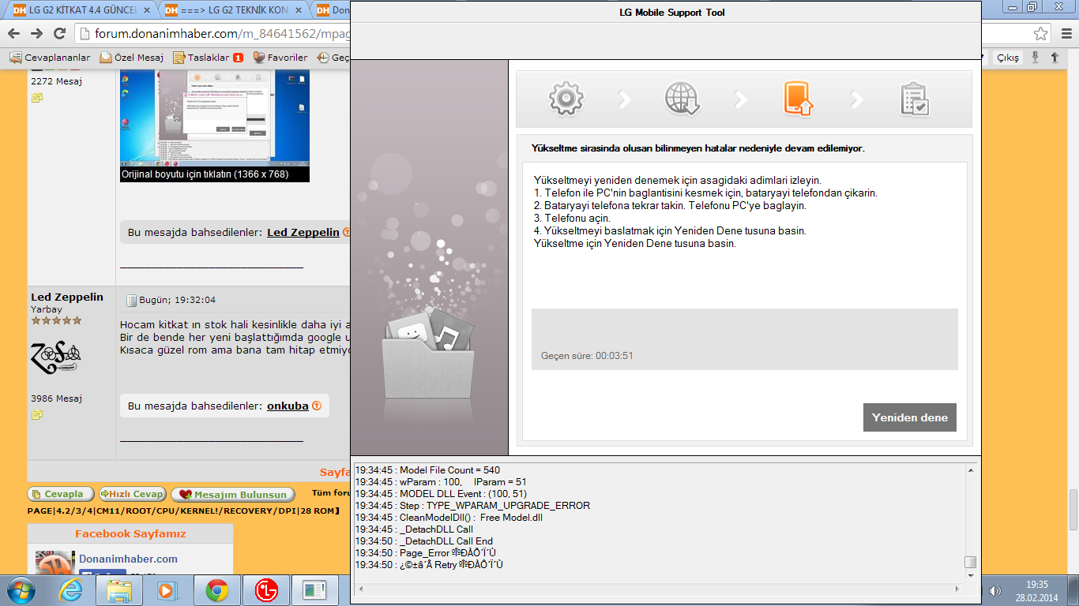Close the LG G2 KİTKAT 4.4 tab

[x=147, y=10]
